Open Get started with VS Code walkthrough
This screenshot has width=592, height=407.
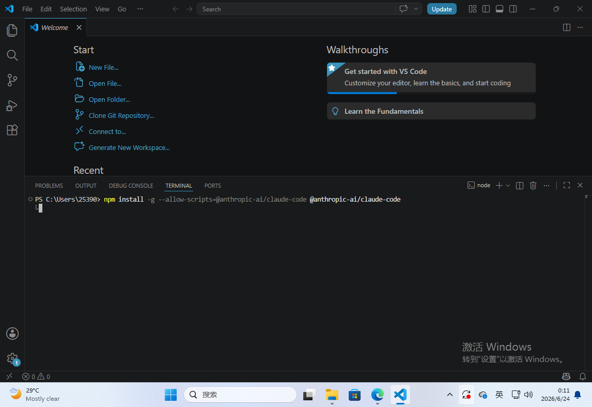click(431, 78)
